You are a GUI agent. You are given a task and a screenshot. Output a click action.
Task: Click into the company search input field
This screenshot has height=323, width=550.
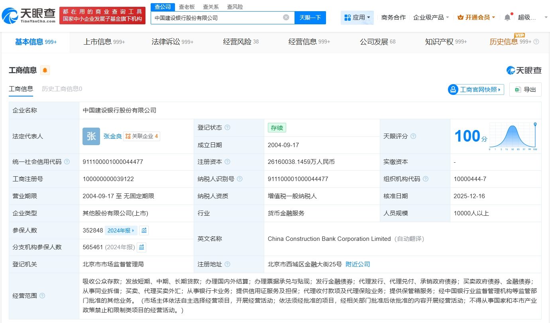click(x=215, y=18)
